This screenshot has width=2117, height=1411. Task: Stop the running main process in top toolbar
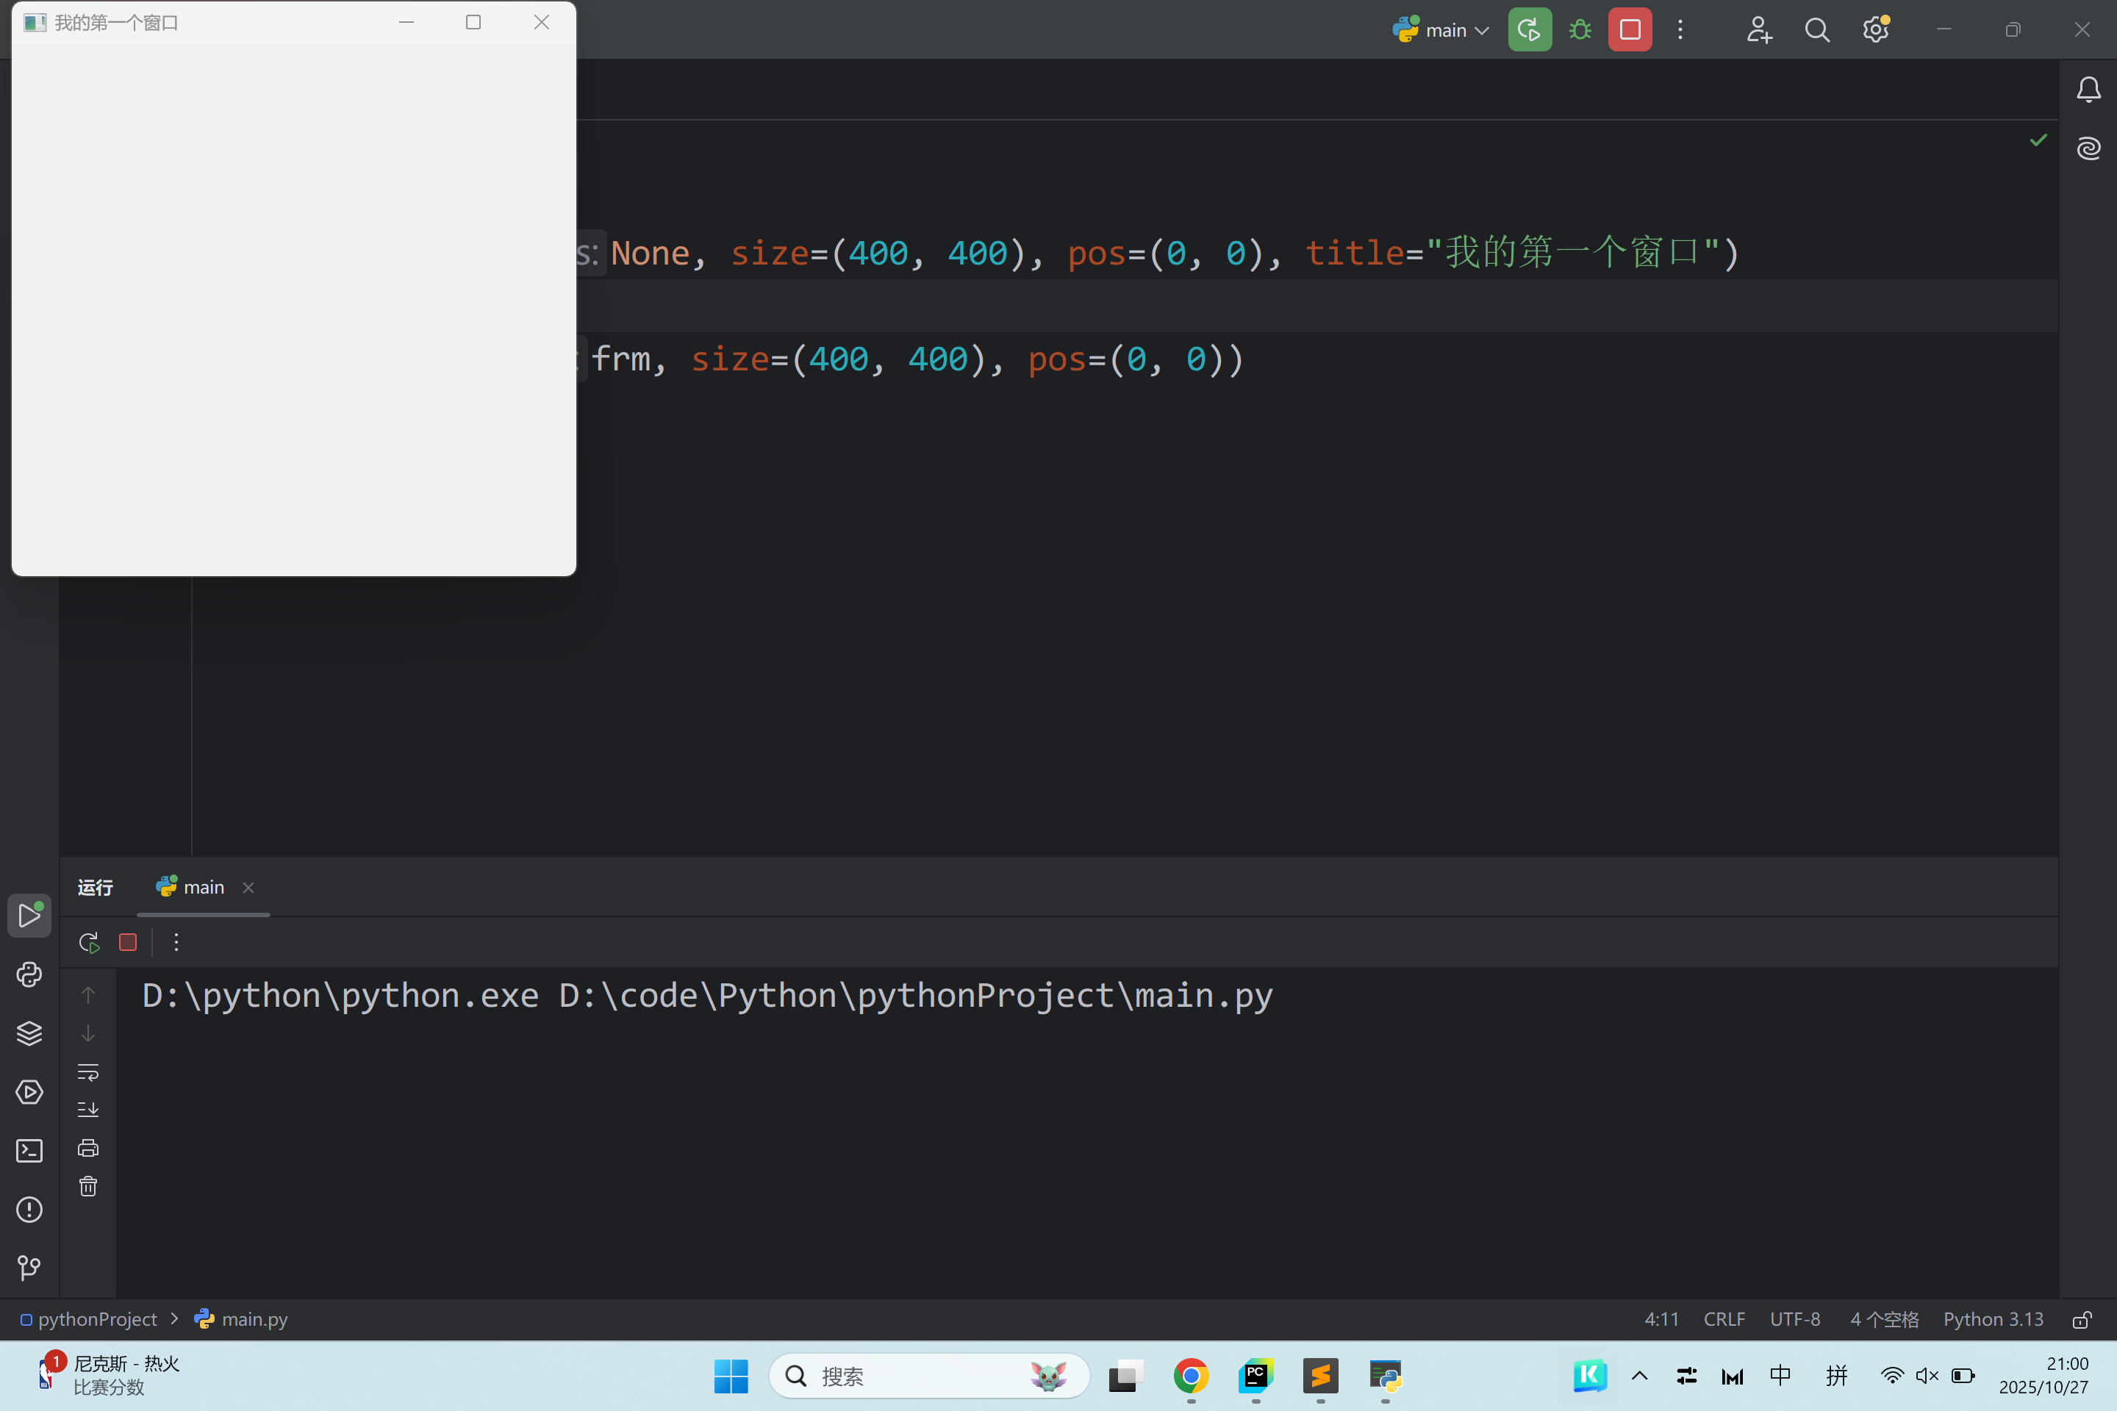pyautogui.click(x=1629, y=29)
